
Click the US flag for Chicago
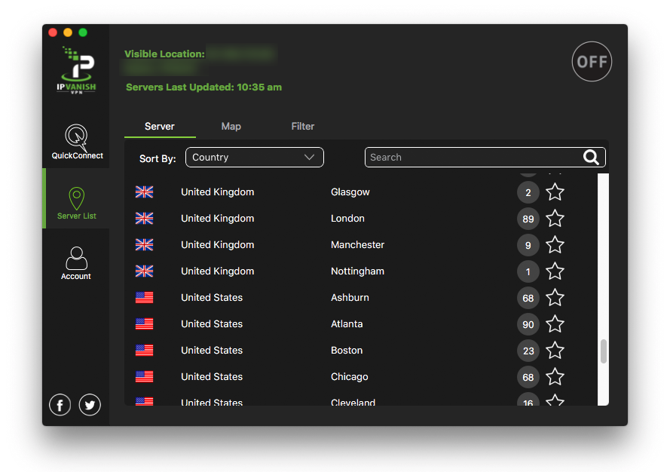145,377
